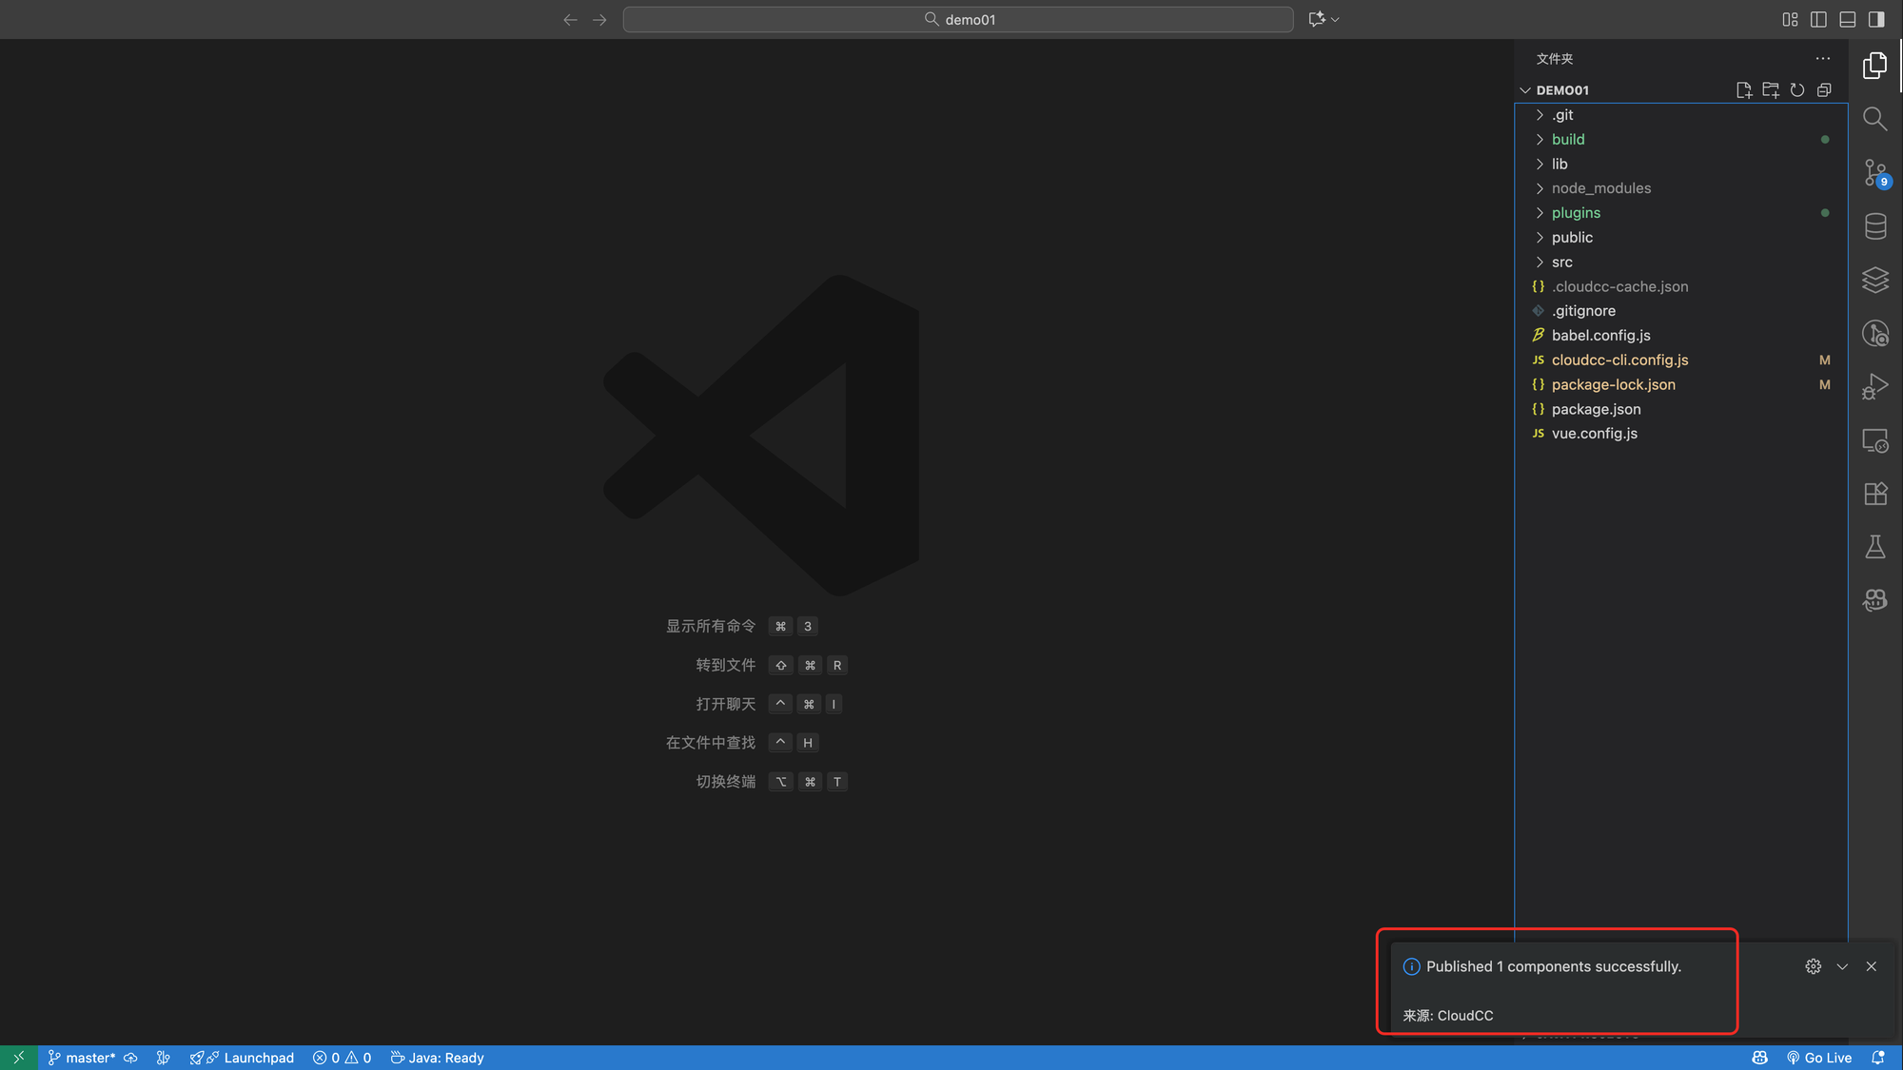Open package.json in the explorer
This screenshot has width=1903, height=1070.
pos(1596,410)
